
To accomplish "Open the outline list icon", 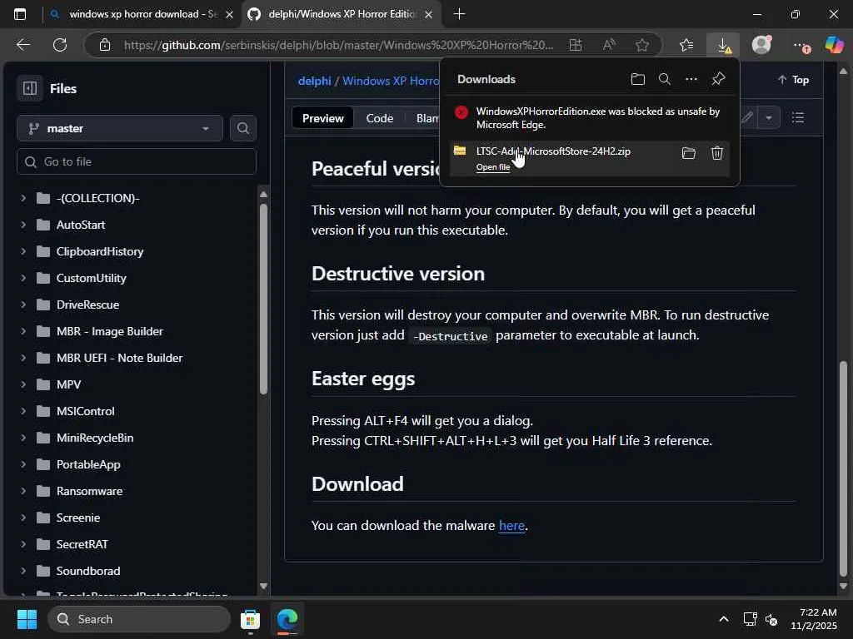I will click(x=797, y=117).
